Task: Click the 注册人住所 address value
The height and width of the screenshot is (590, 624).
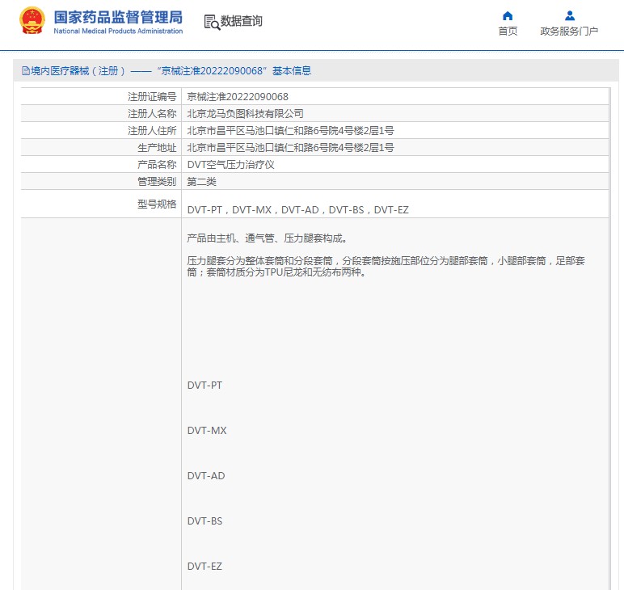Action: 290,131
